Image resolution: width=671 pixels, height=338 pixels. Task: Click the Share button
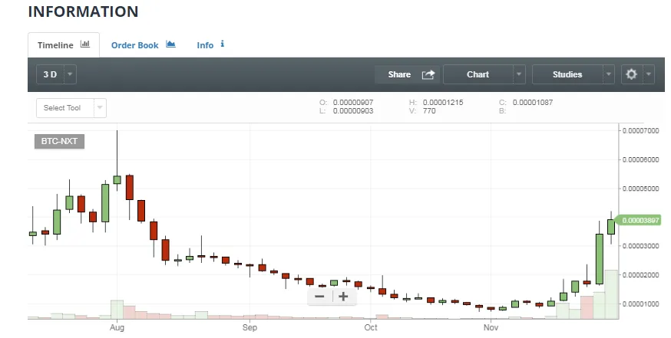coord(407,74)
